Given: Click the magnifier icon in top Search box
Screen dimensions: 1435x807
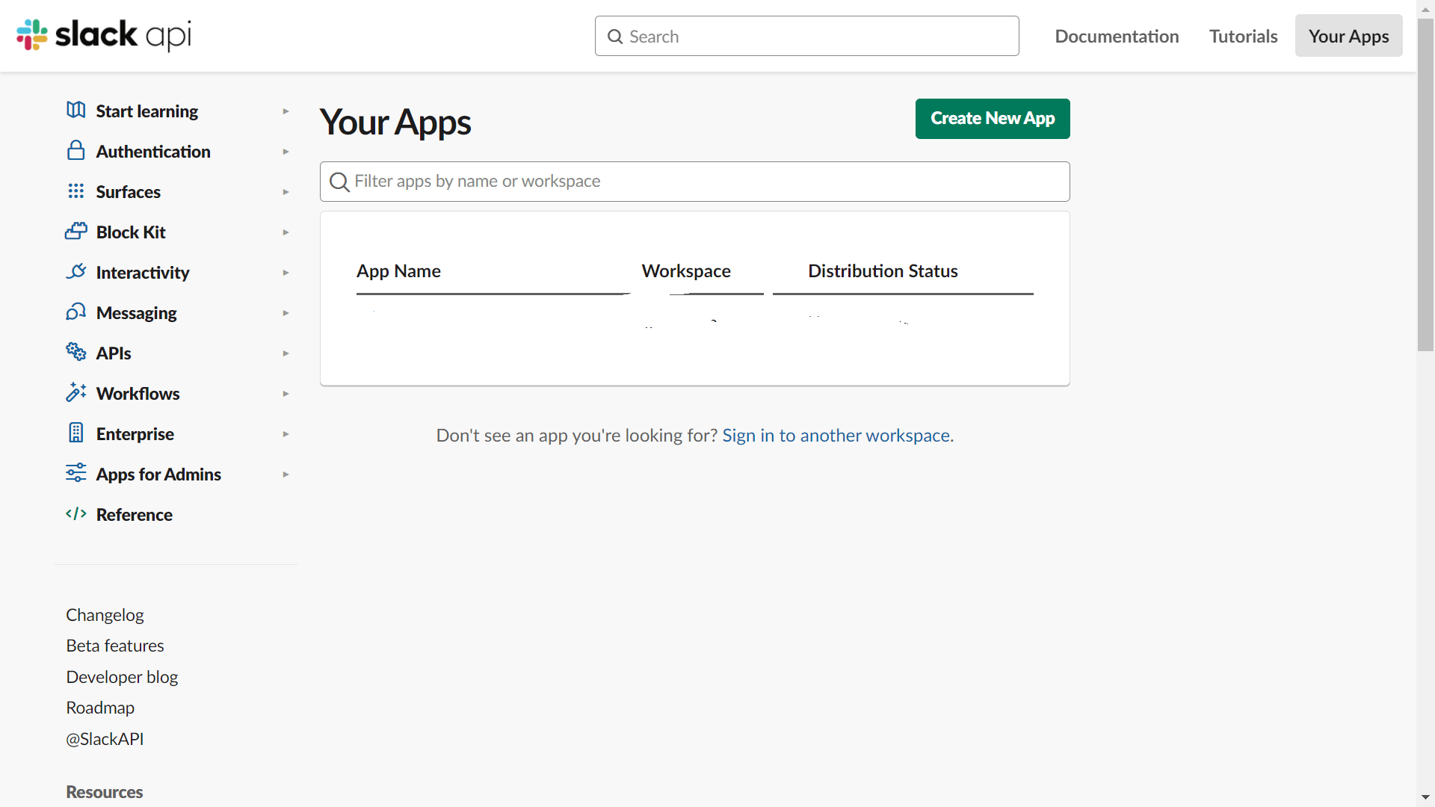Looking at the screenshot, I should (615, 37).
